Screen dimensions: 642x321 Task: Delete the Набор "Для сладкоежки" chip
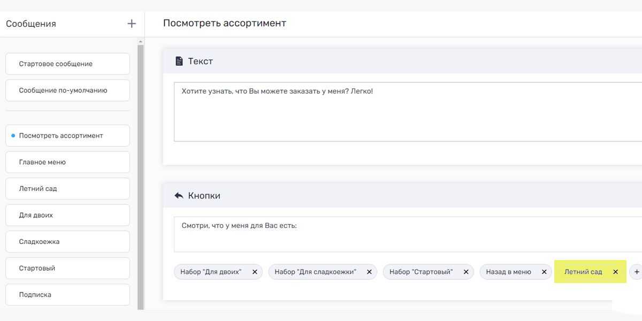tap(369, 272)
